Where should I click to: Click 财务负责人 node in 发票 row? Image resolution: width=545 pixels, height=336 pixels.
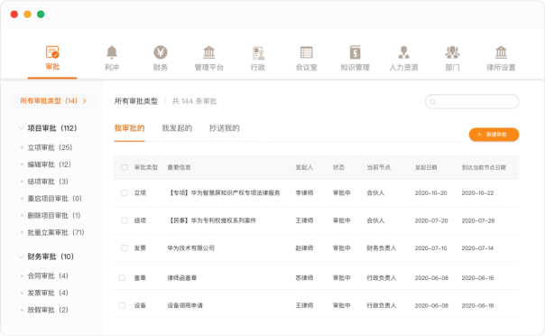pyautogui.click(x=382, y=248)
